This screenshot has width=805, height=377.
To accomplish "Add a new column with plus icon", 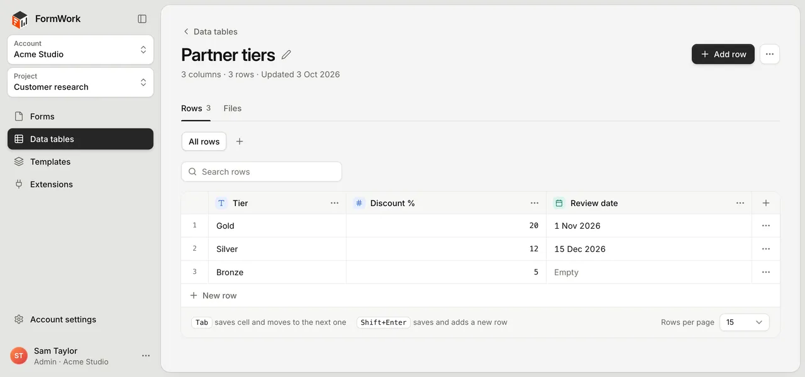I will coord(766,203).
